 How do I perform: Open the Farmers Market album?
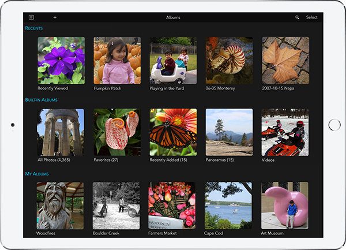pos(173,206)
